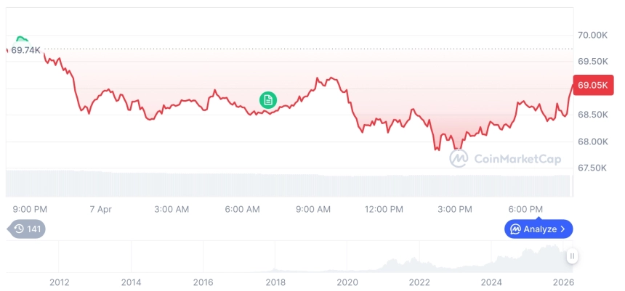Screen dimensions: 625x291
Task: Select 2022 on the overview timeline
Action: 419,282
